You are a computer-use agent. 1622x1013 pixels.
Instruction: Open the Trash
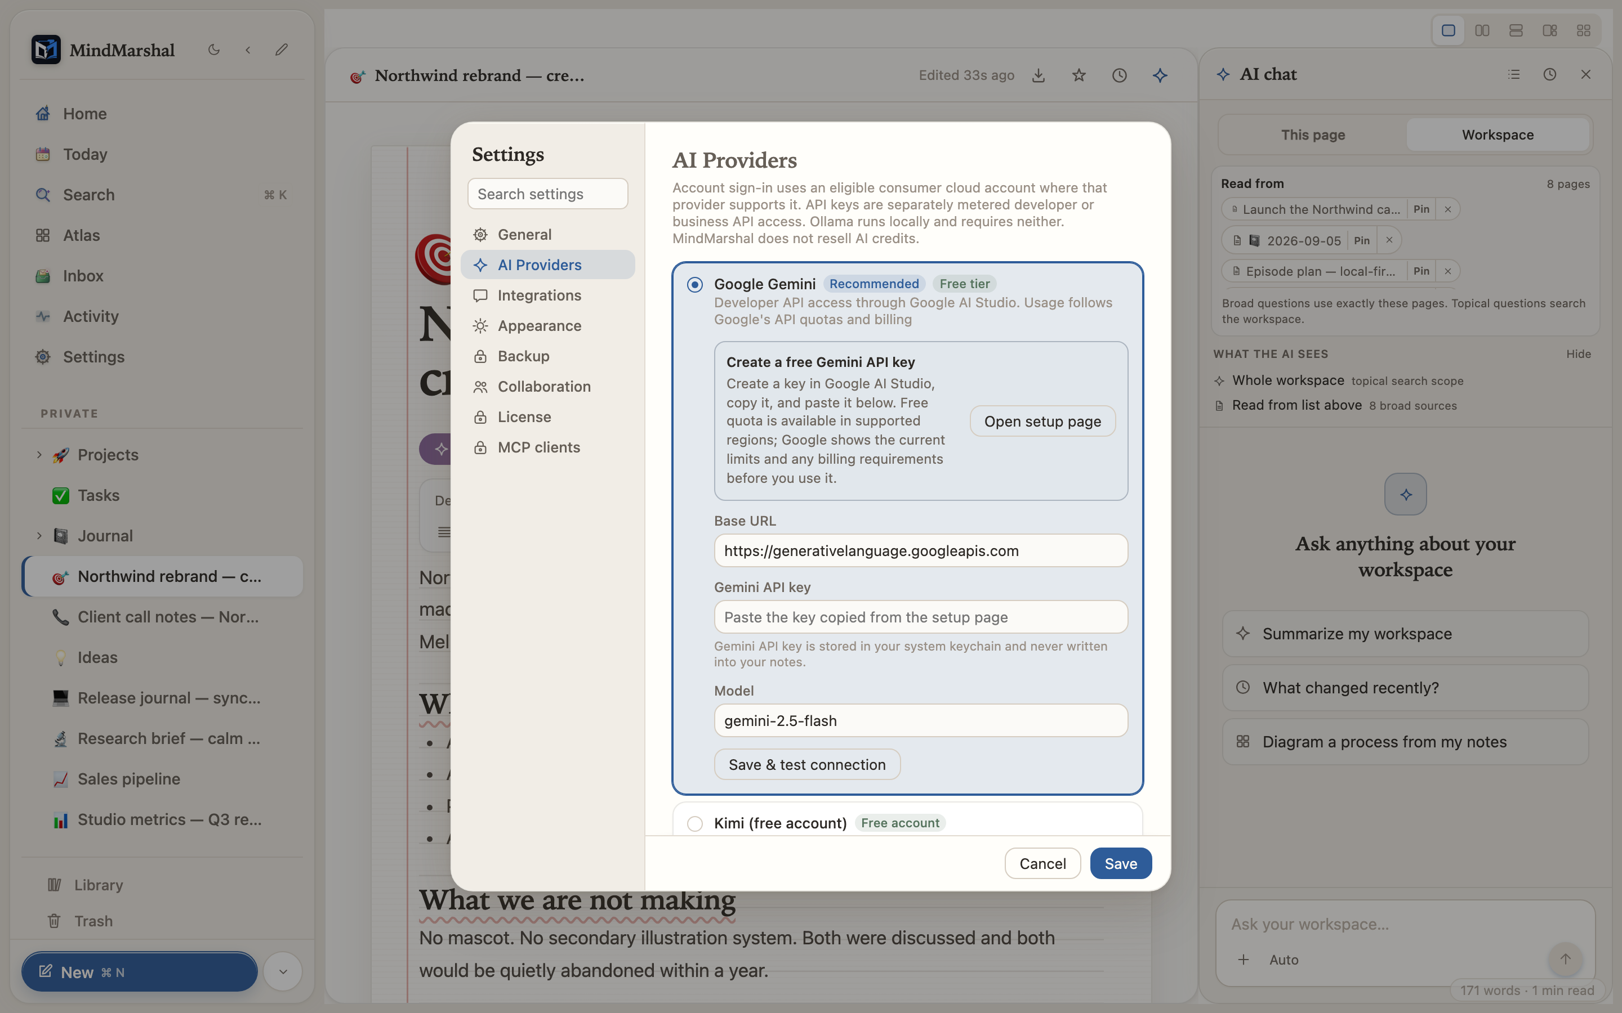(x=162, y=921)
